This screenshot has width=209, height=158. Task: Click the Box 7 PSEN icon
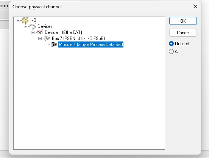(47, 38)
